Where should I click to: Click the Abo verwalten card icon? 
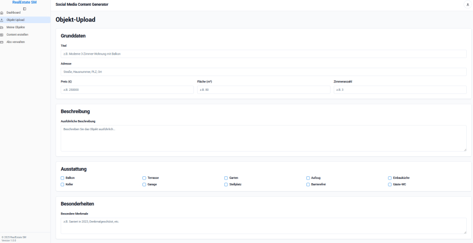point(2,42)
